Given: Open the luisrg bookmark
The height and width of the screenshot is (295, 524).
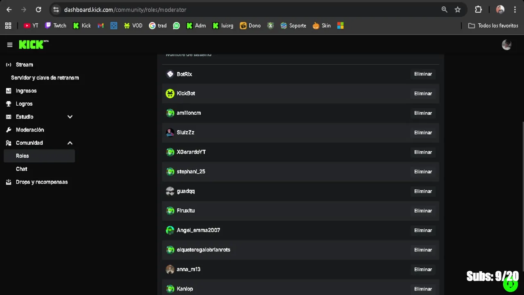Looking at the screenshot, I should pos(223,25).
